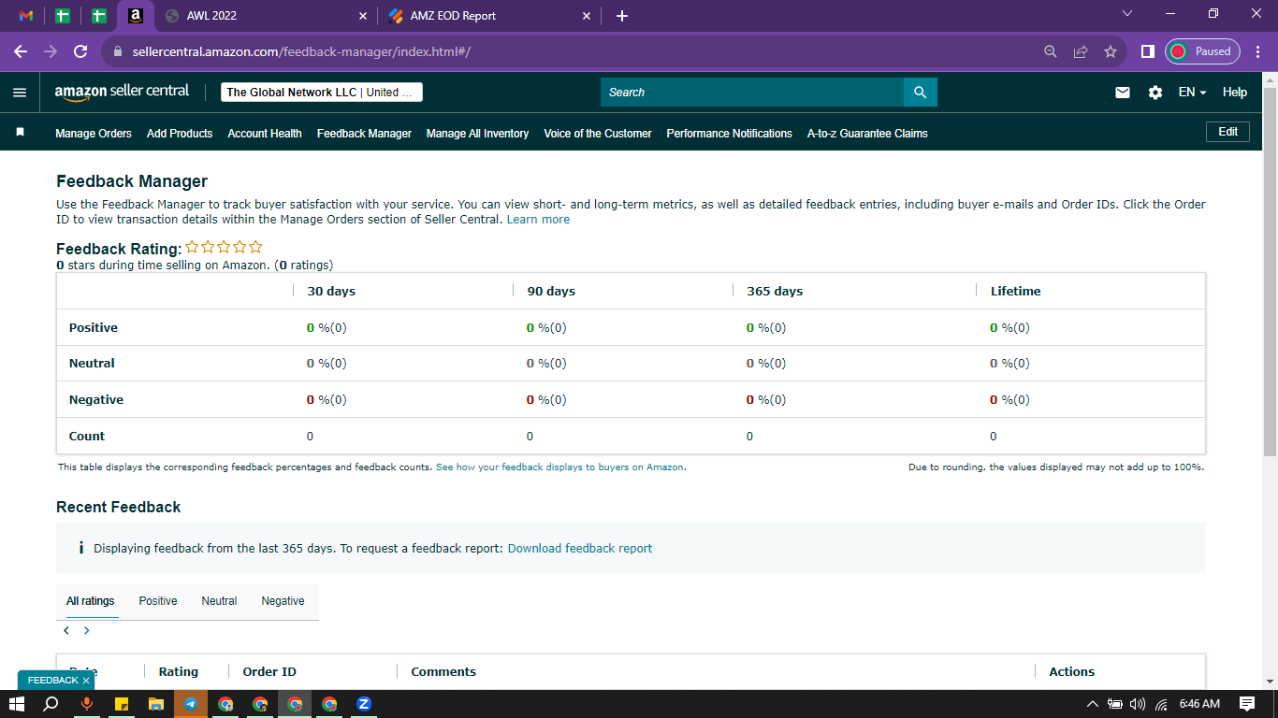Click the browser address bar URL
The image size is (1278, 718).
(300, 51)
